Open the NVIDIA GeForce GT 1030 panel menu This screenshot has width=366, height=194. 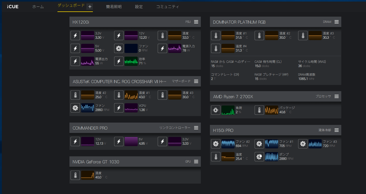[x=196, y=162]
